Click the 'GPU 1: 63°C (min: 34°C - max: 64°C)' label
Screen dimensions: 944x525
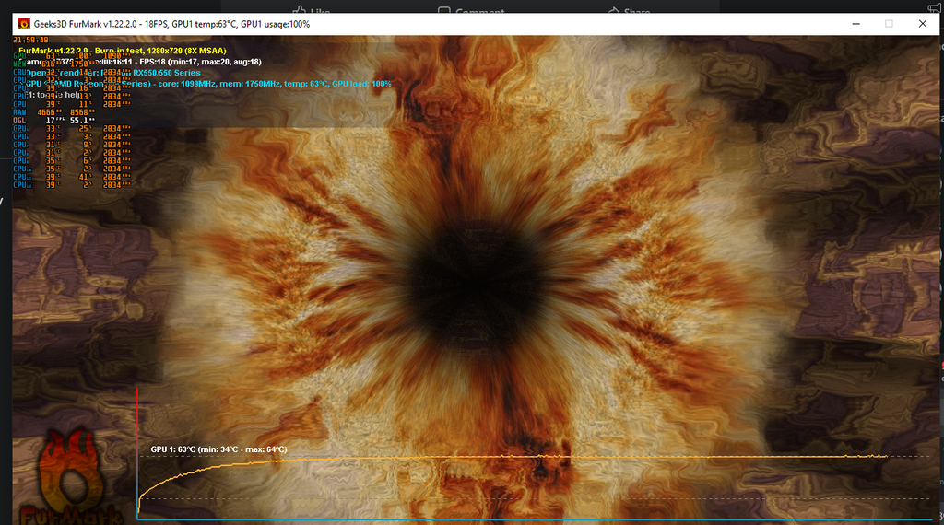(x=219, y=449)
